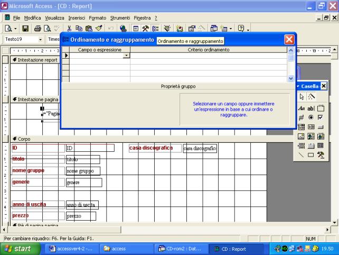The height and width of the screenshot is (255, 339).
Task: Select the casa discografica bound text box
Action: 200,149
